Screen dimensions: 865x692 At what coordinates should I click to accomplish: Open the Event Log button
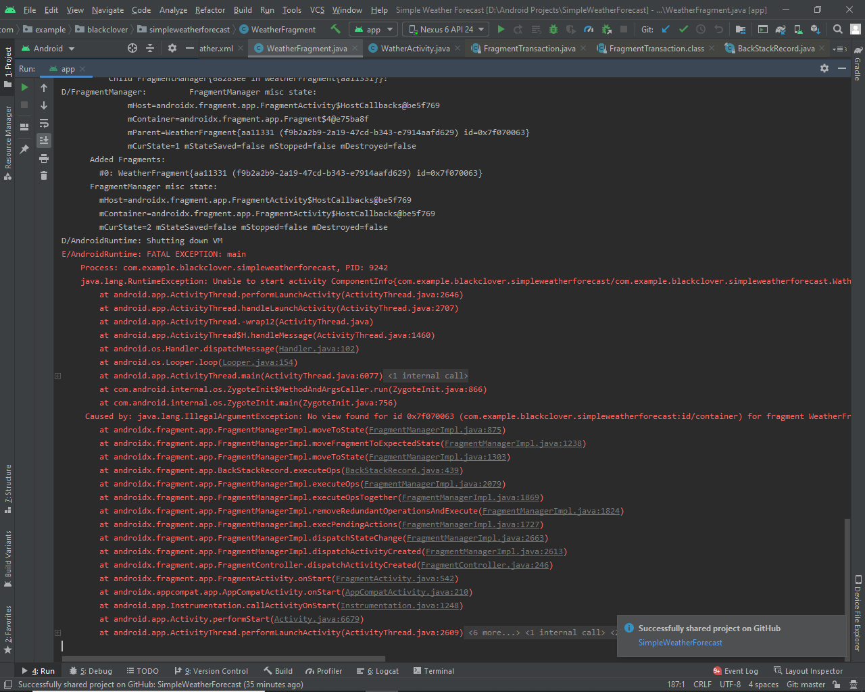click(x=735, y=671)
